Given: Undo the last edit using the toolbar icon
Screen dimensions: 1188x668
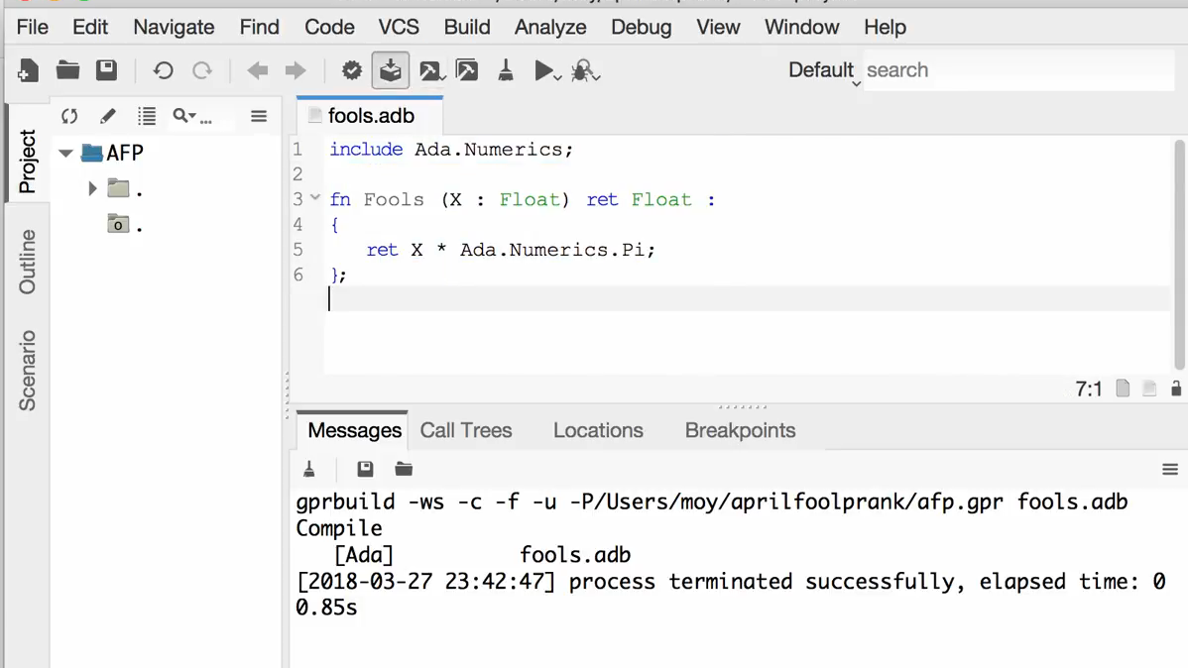Looking at the screenshot, I should click(162, 70).
